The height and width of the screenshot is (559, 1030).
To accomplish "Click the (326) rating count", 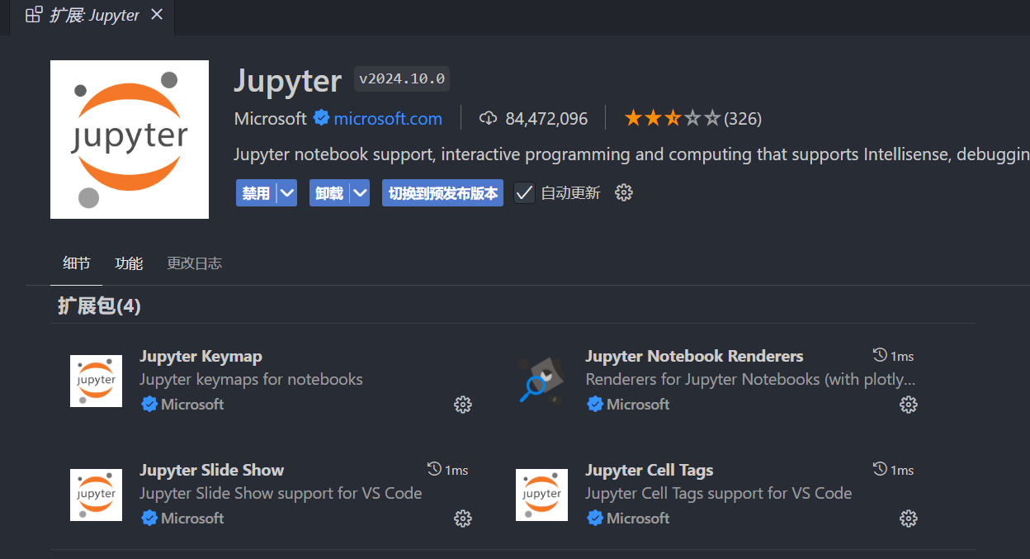I will coord(743,118).
